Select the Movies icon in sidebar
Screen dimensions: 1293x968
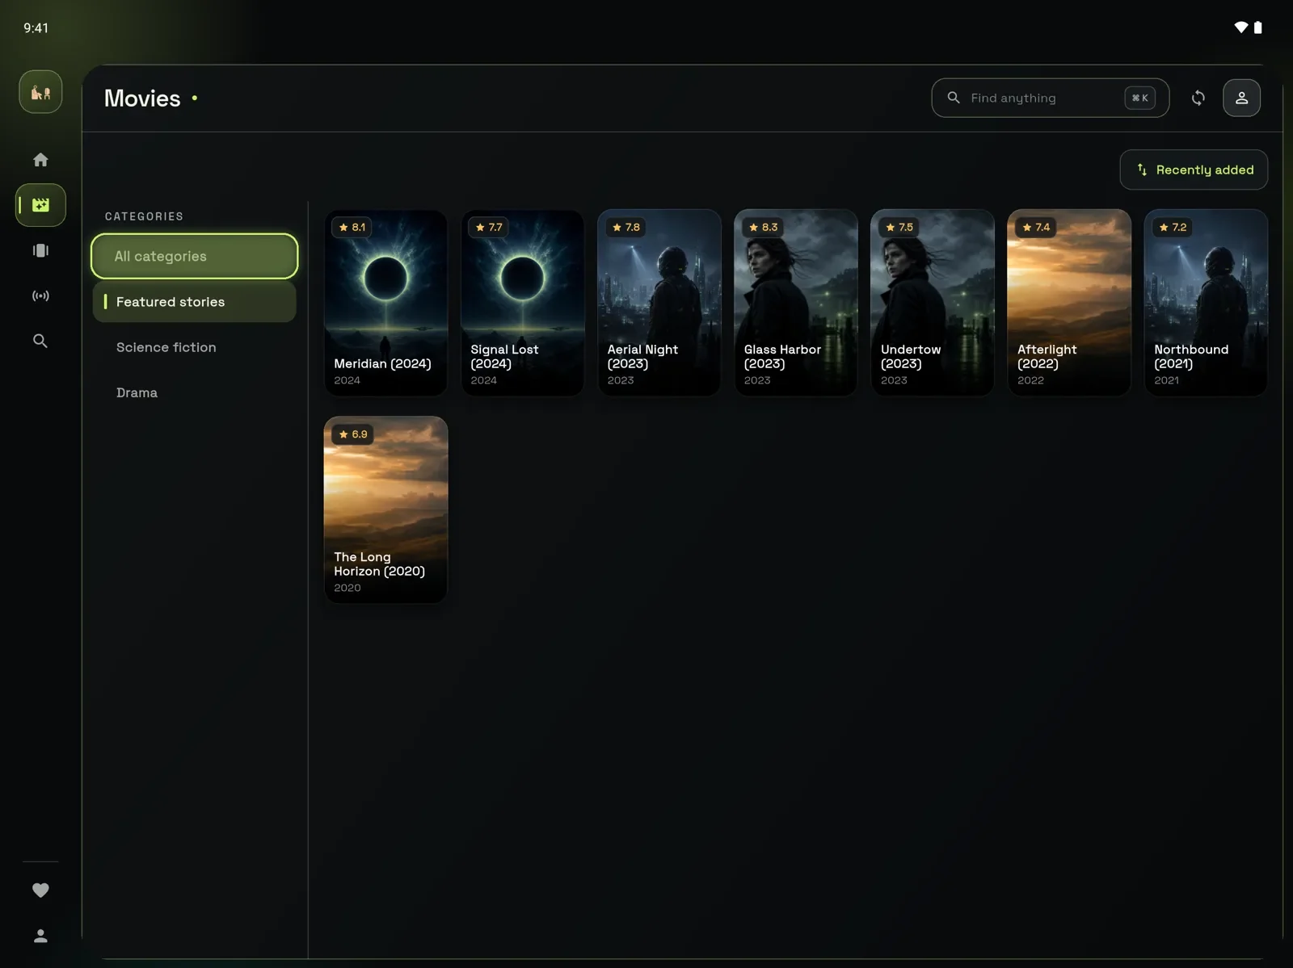coord(40,205)
